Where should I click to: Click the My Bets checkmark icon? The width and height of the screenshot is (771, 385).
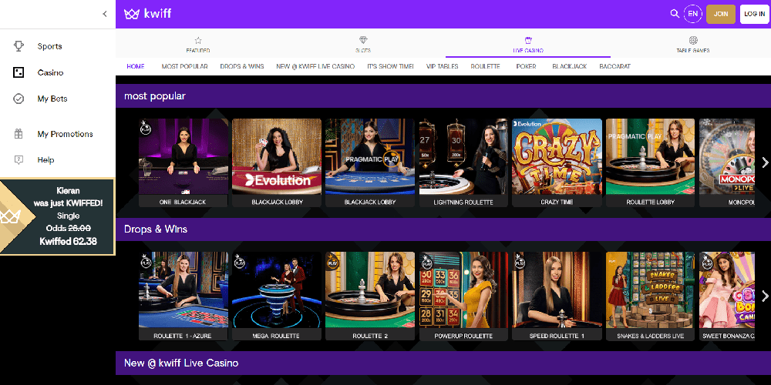(x=19, y=99)
